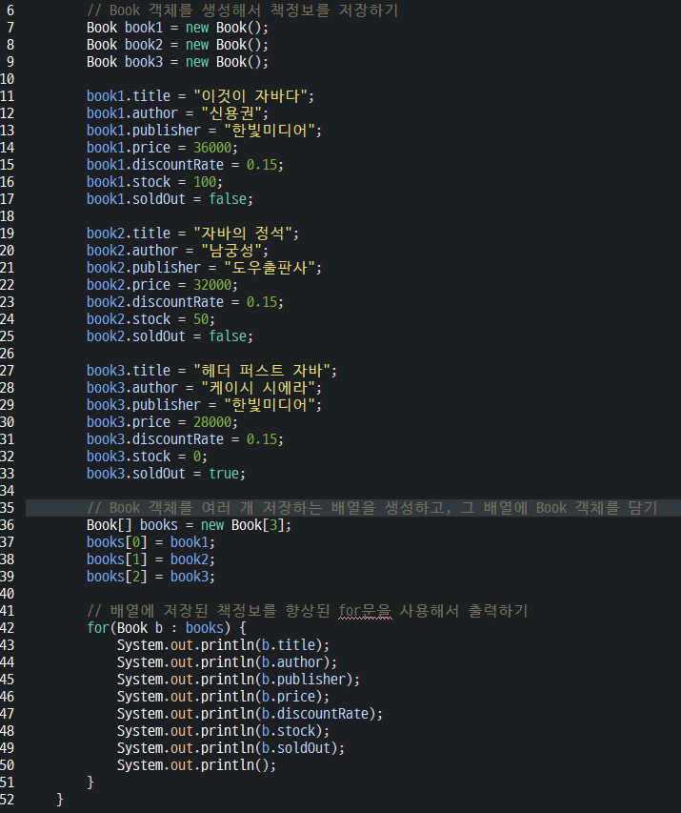Click 'false' on book1.soldOut line
Viewport: 681px width, 813px height.
[228, 198]
